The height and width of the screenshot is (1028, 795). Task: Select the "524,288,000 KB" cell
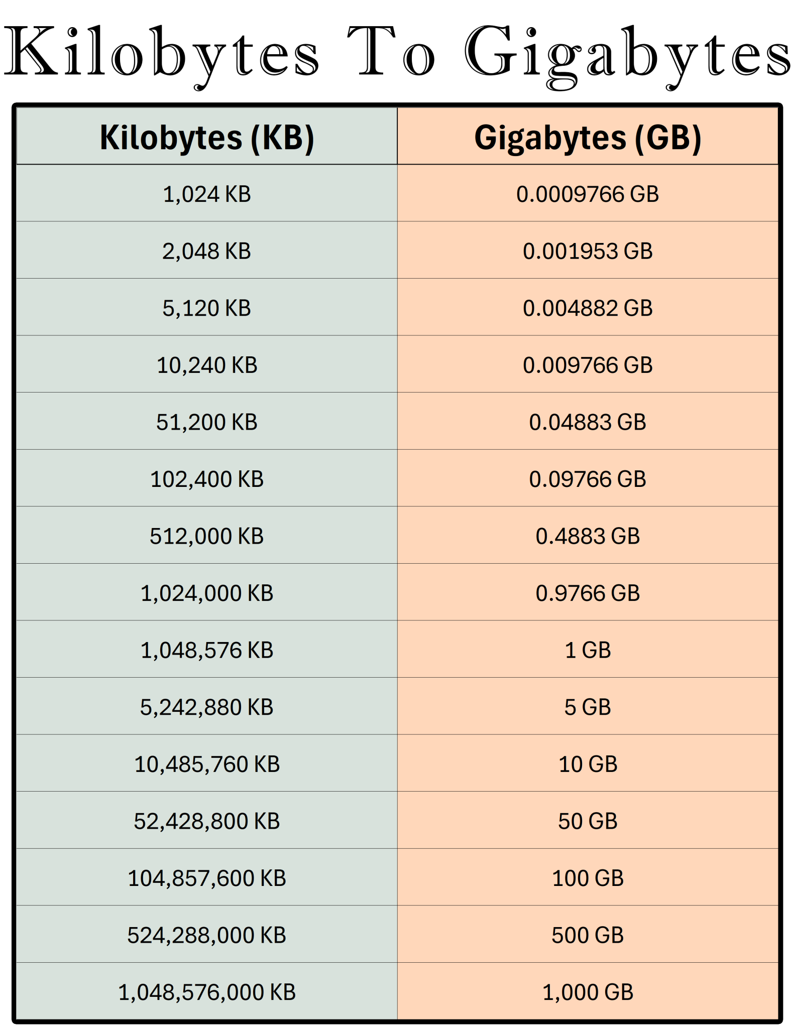point(206,935)
